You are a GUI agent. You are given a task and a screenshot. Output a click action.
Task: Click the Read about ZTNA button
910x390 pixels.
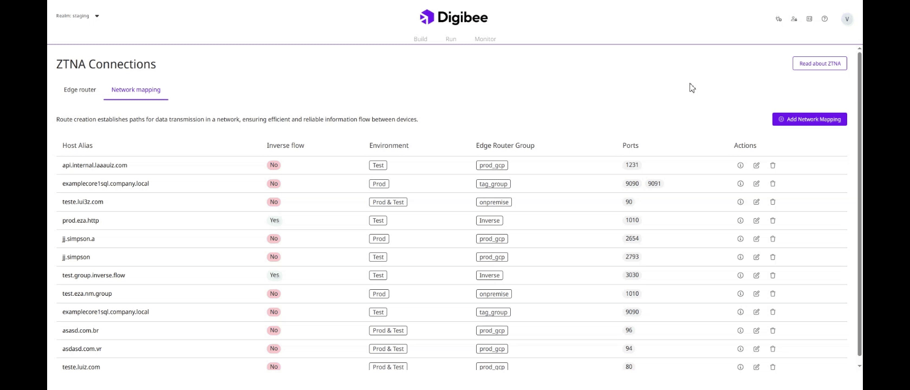(x=819, y=63)
